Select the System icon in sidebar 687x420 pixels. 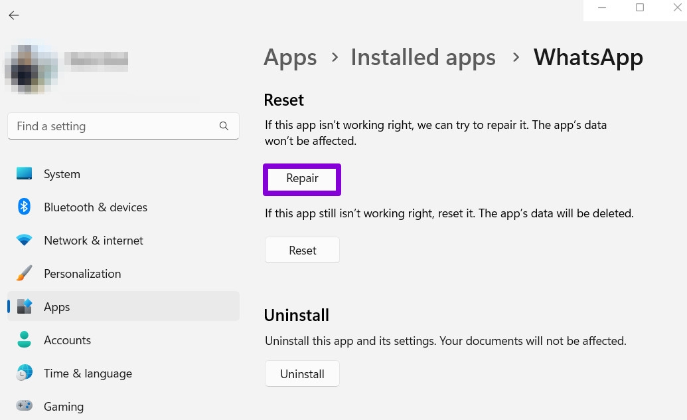pyautogui.click(x=24, y=173)
